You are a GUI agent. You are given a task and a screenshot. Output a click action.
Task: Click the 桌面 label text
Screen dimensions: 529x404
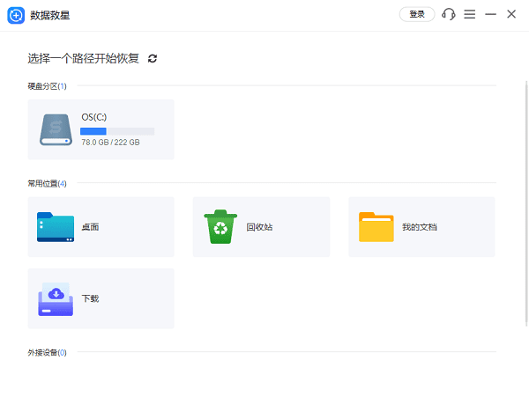click(90, 227)
